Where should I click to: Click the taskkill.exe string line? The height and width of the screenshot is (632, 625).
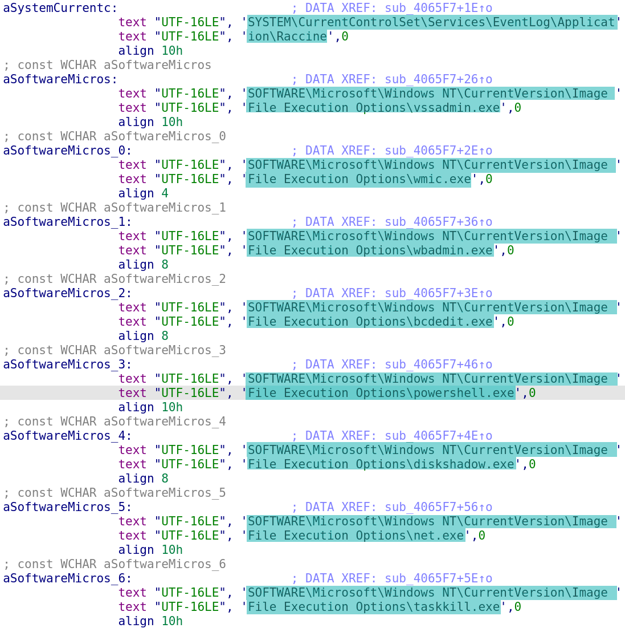[373, 607]
